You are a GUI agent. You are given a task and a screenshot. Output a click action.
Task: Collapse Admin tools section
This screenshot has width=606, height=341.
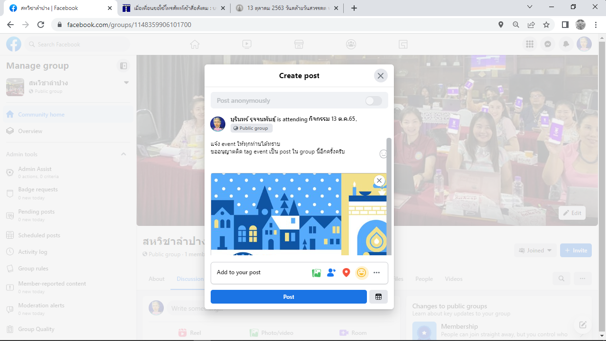pos(124,154)
